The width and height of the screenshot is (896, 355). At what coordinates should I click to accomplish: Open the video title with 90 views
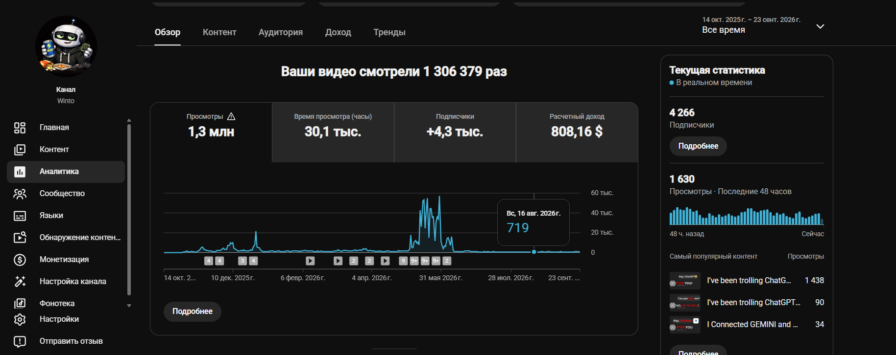tap(753, 303)
